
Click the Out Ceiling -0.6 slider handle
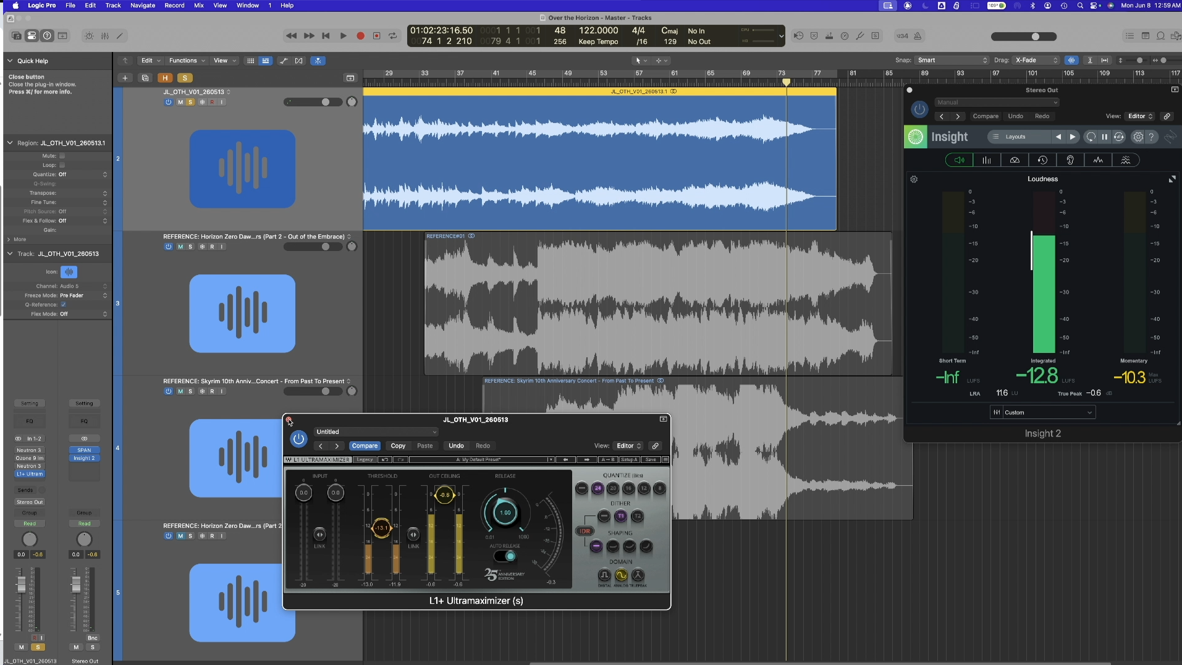point(444,495)
